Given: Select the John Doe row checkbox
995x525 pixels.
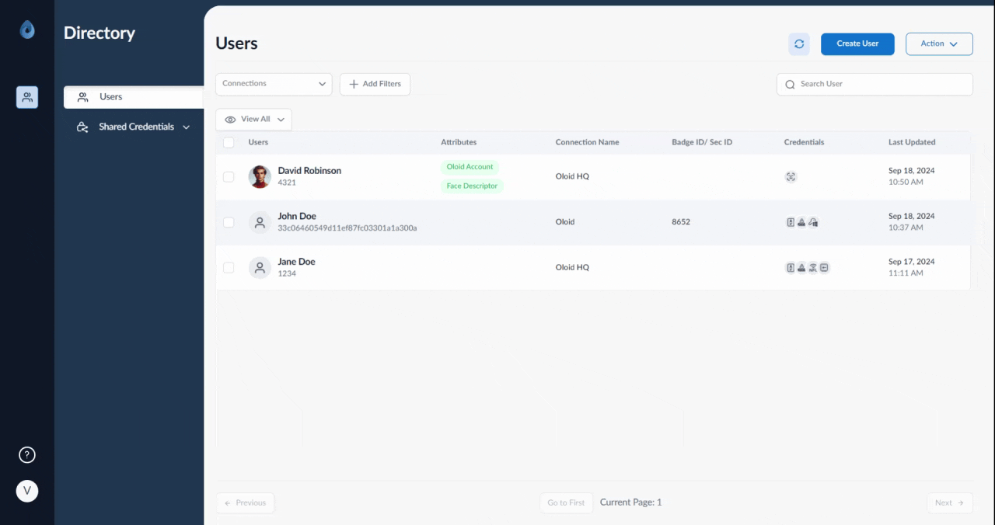Looking at the screenshot, I should coord(229,222).
